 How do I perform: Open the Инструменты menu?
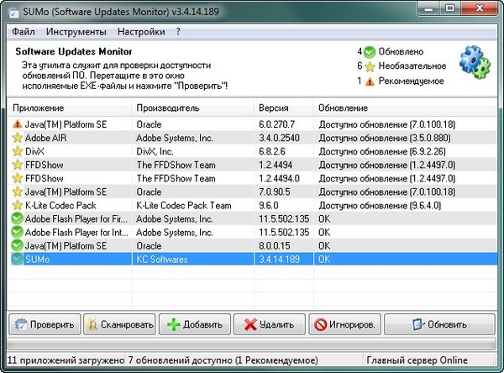tap(76, 32)
